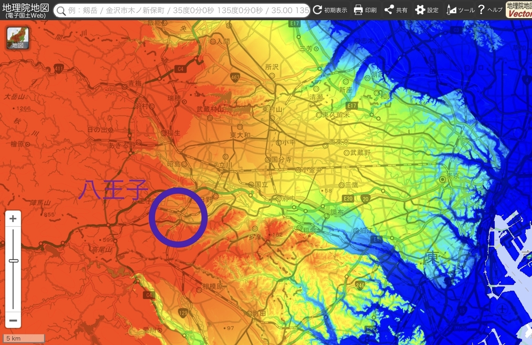Click the 昭島 city label

(x=174, y=164)
